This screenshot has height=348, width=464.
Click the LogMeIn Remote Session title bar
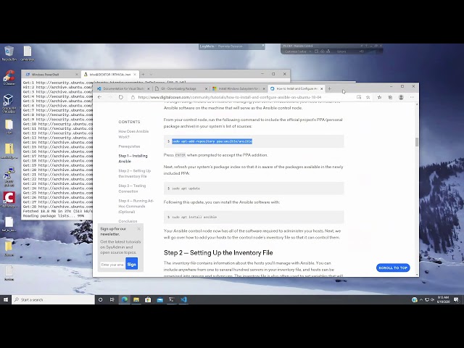tap(232, 46)
